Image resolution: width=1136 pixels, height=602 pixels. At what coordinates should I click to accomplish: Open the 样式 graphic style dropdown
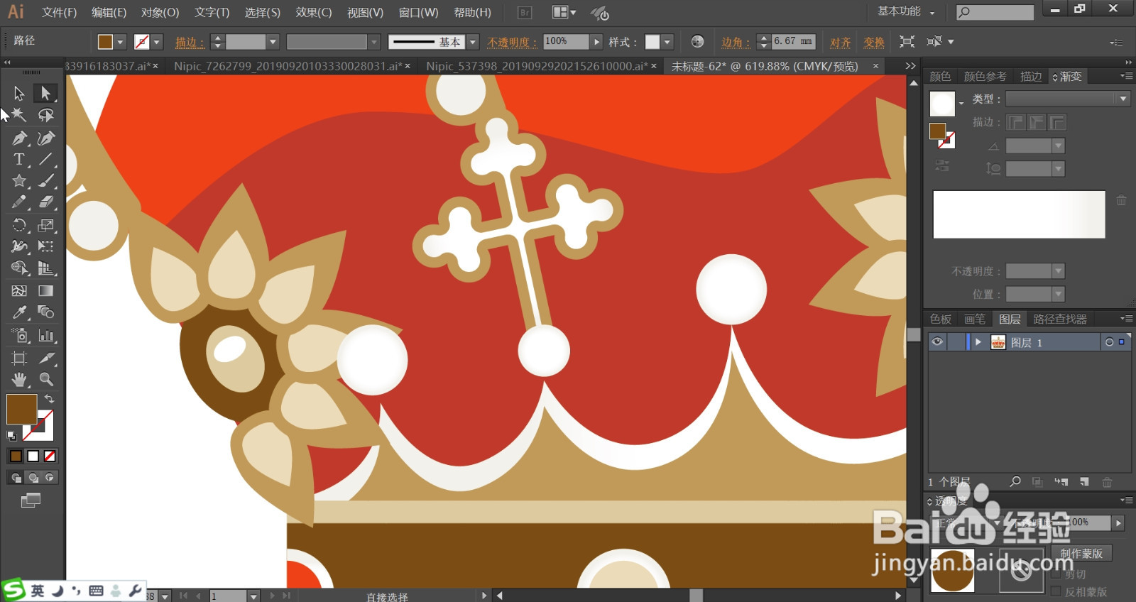point(667,42)
